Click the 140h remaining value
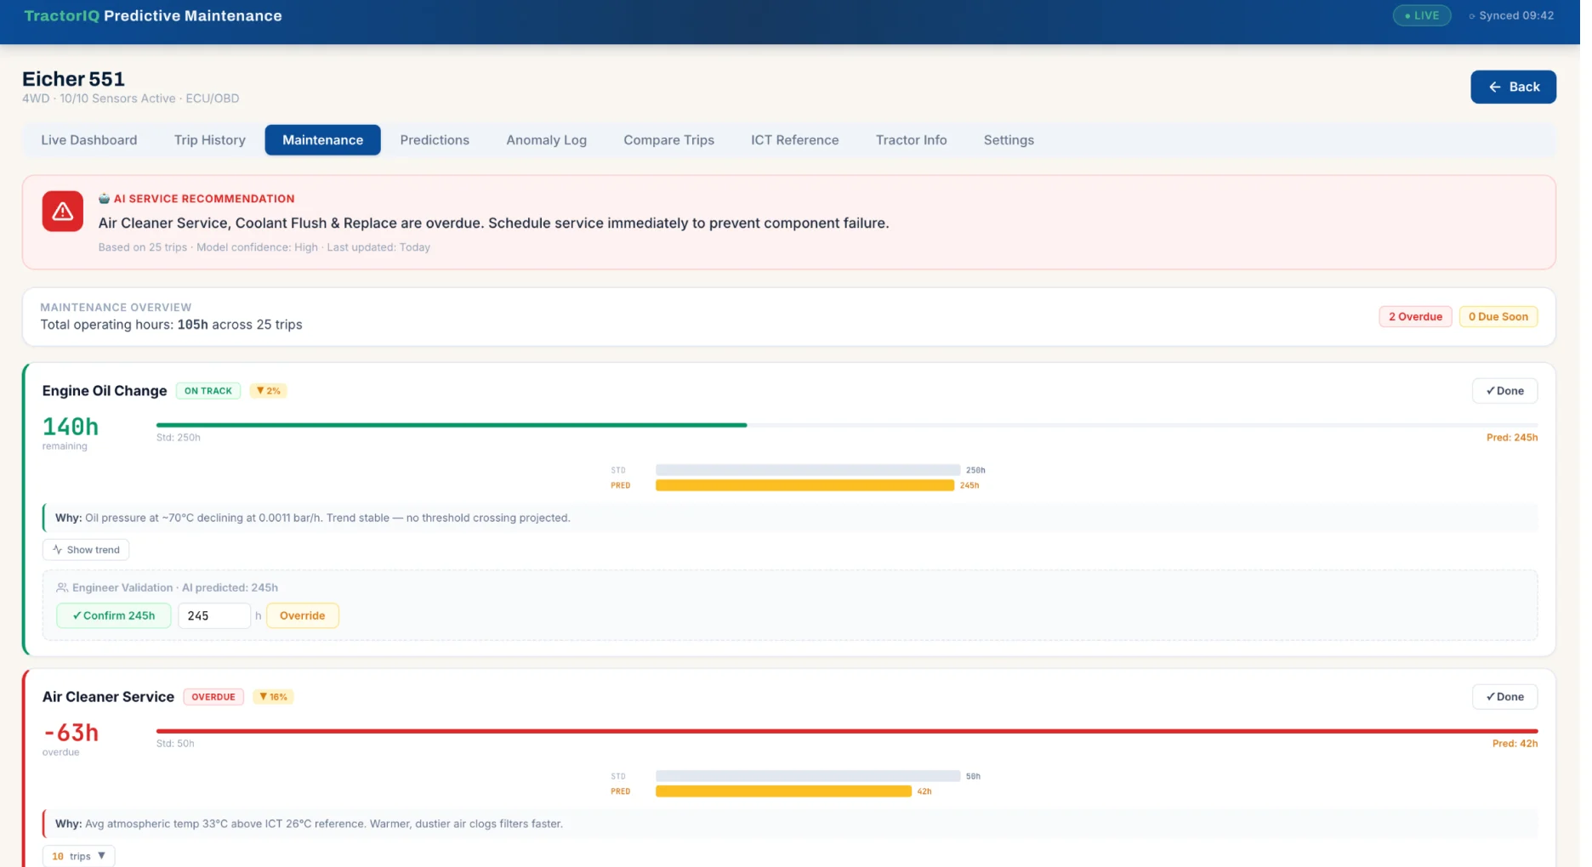The width and height of the screenshot is (1592, 867). pyautogui.click(x=71, y=427)
